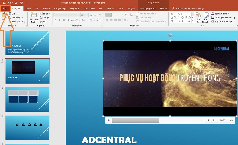238x145 pixels.
Task: Mute the video with the volume icon
Action: tap(231, 120)
